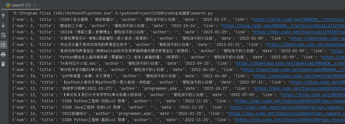Click title '毕业设计基于麦克风阵列的声源定位技术'
The width and height of the screenshot is (345, 124).
[94, 45]
